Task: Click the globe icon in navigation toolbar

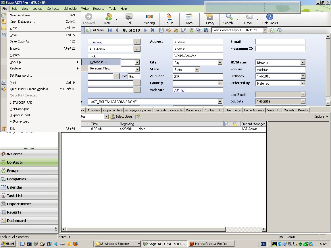Action: coord(206,30)
